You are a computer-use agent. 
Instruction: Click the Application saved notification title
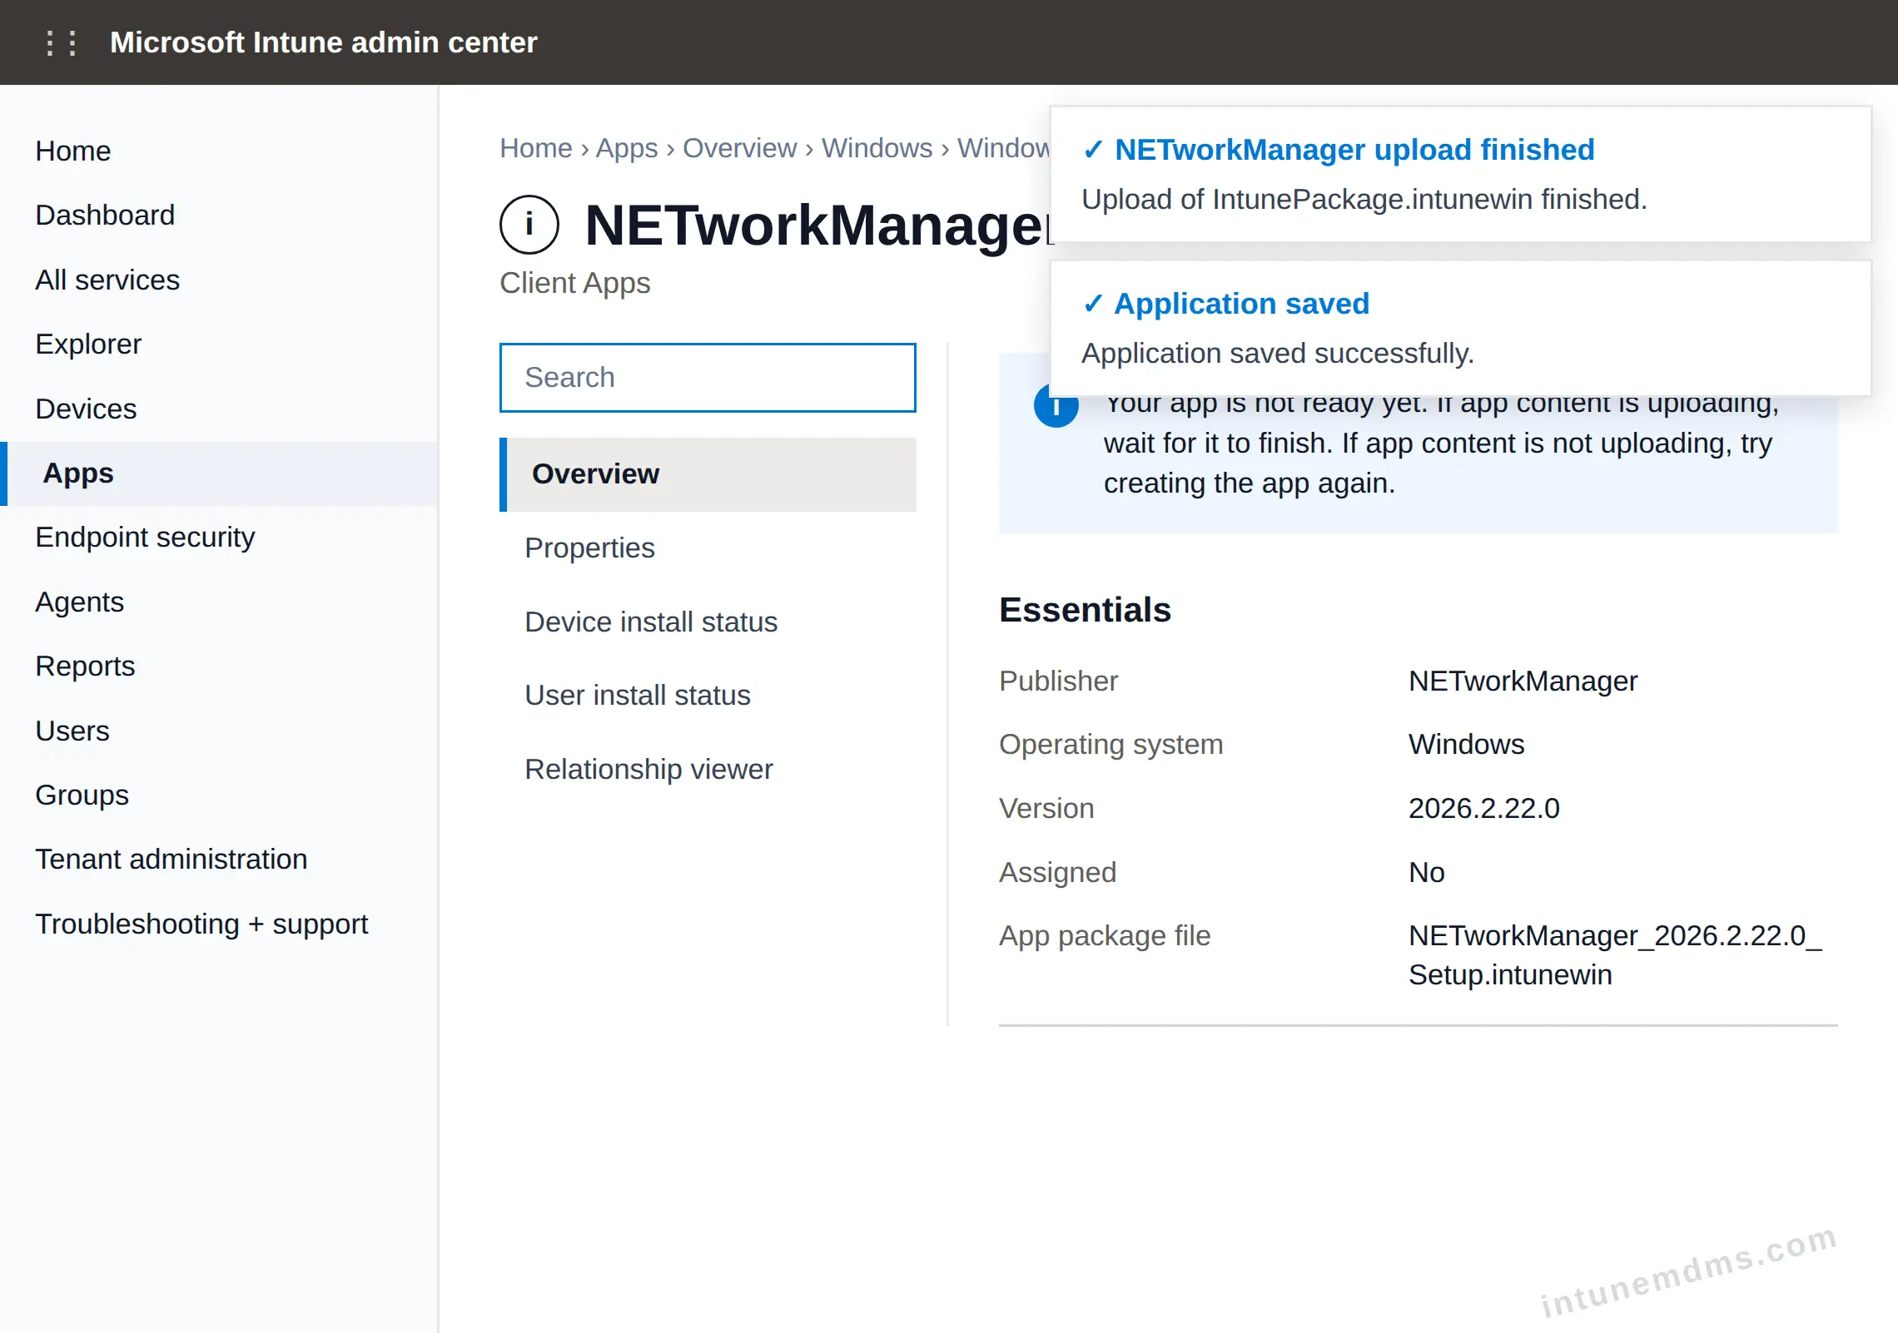pyautogui.click(x=1241, y=304)
